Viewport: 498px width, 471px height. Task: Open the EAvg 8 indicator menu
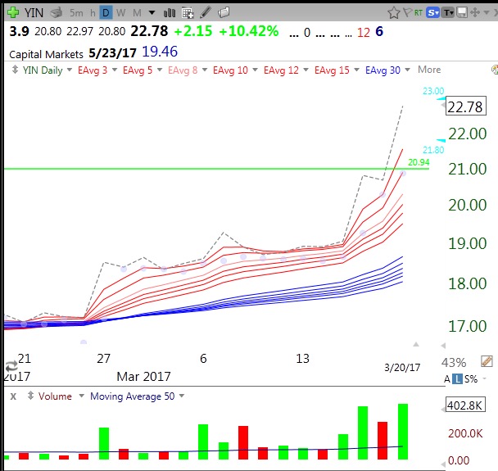pyautogui.click(x=205, y=70)
